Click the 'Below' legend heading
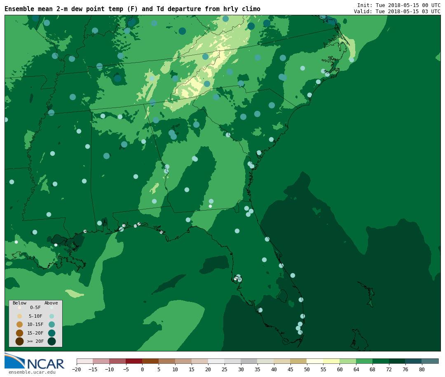The width and height of the screenshot is (445, 377). 19,303
